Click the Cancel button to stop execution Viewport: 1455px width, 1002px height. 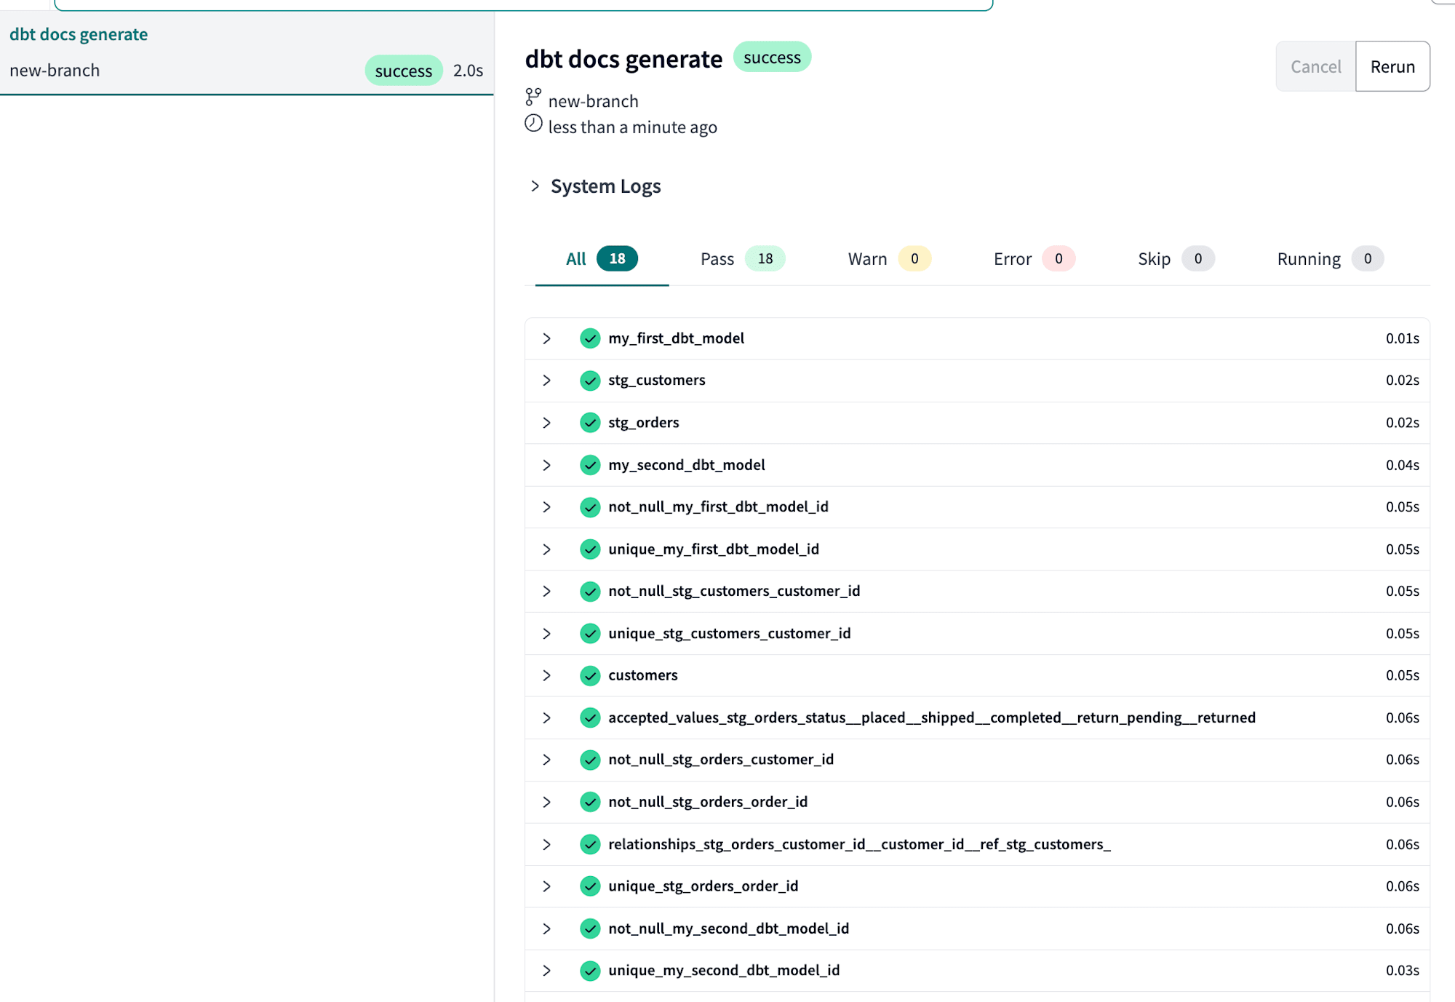1315,65
